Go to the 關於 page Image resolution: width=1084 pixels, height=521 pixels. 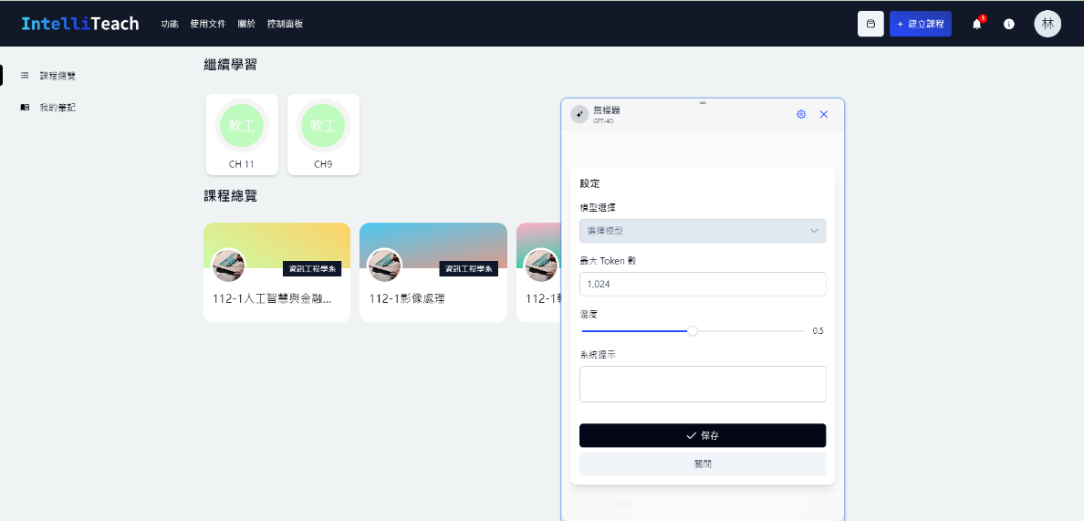click(x=246, y=24)
